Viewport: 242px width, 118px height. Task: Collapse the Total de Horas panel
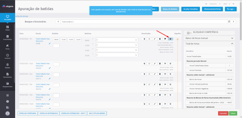[209, 44]
